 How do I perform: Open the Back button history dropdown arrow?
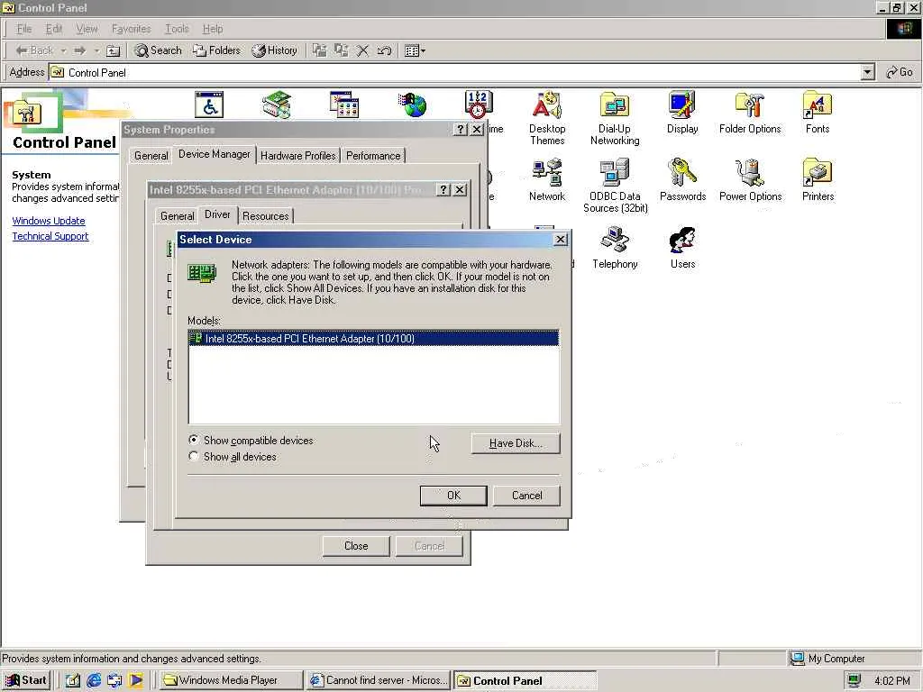[63, 50]
